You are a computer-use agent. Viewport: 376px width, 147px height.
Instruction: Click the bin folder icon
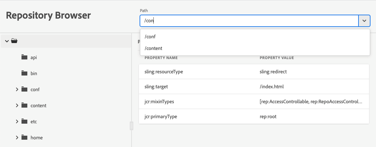click(24, 73)
